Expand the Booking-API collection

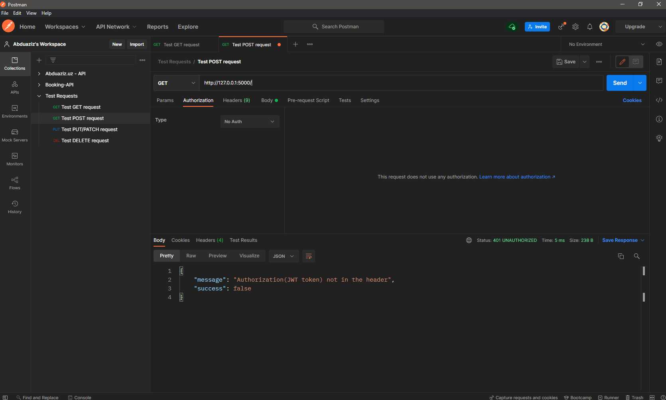(x=39, y=85)
